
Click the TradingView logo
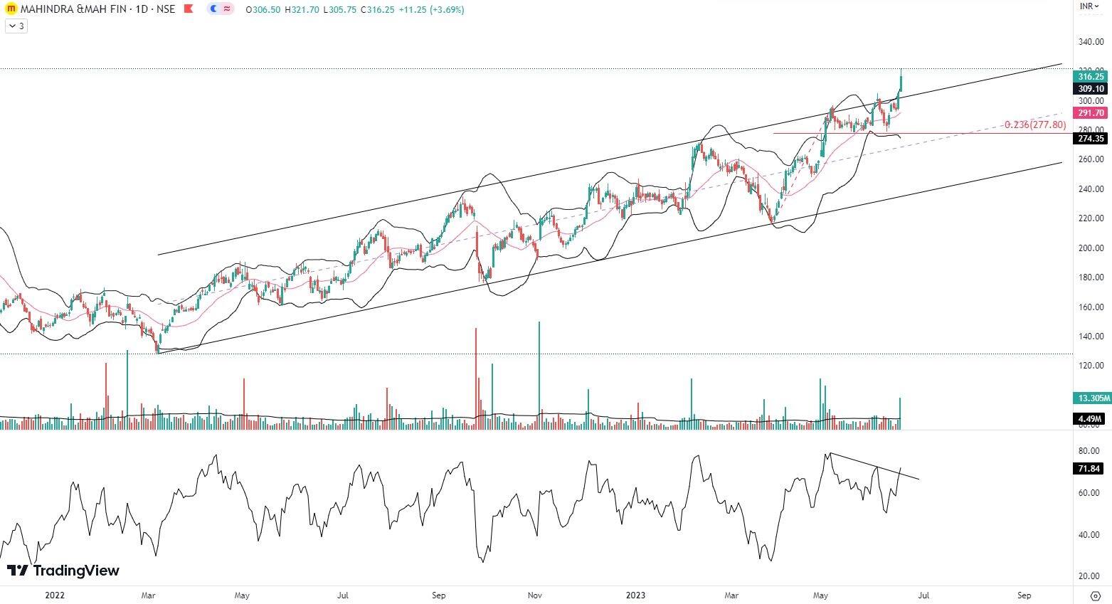coord(63,571)
